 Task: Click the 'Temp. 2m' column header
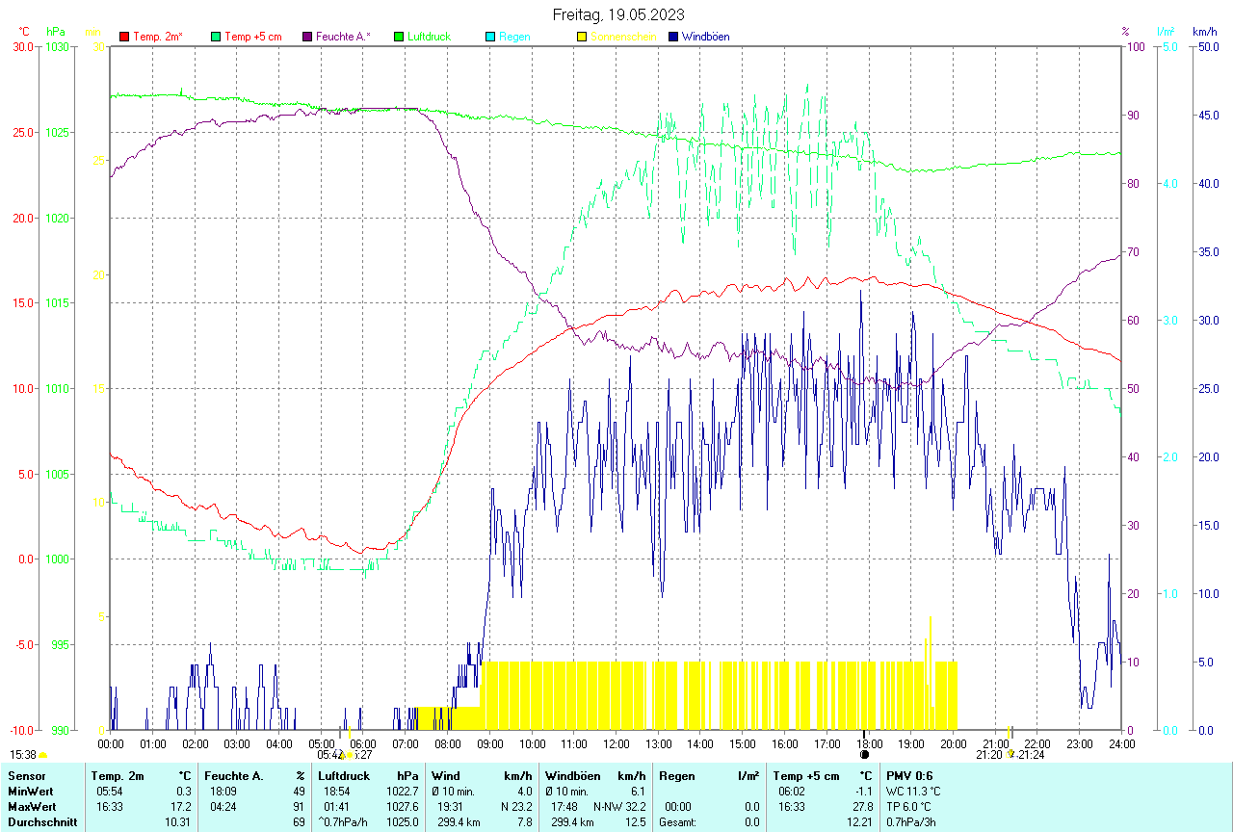tap(118, 775)
